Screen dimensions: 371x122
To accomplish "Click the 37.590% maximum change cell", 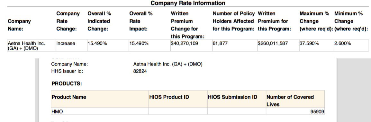I will (x=316, y=46).
